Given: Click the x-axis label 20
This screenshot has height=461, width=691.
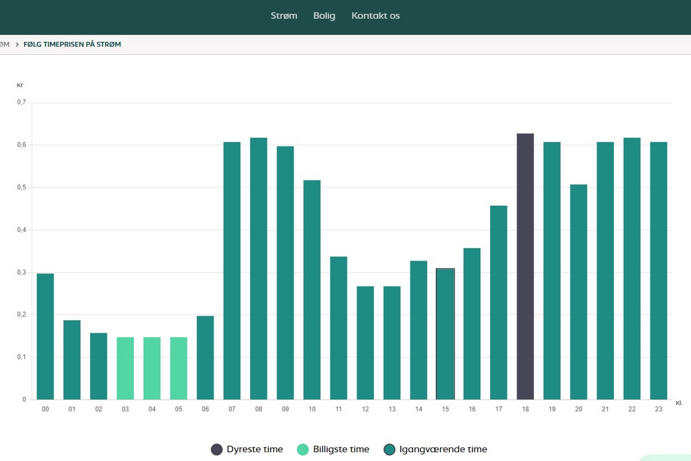Looking at the screenshot, I should 578,409.
